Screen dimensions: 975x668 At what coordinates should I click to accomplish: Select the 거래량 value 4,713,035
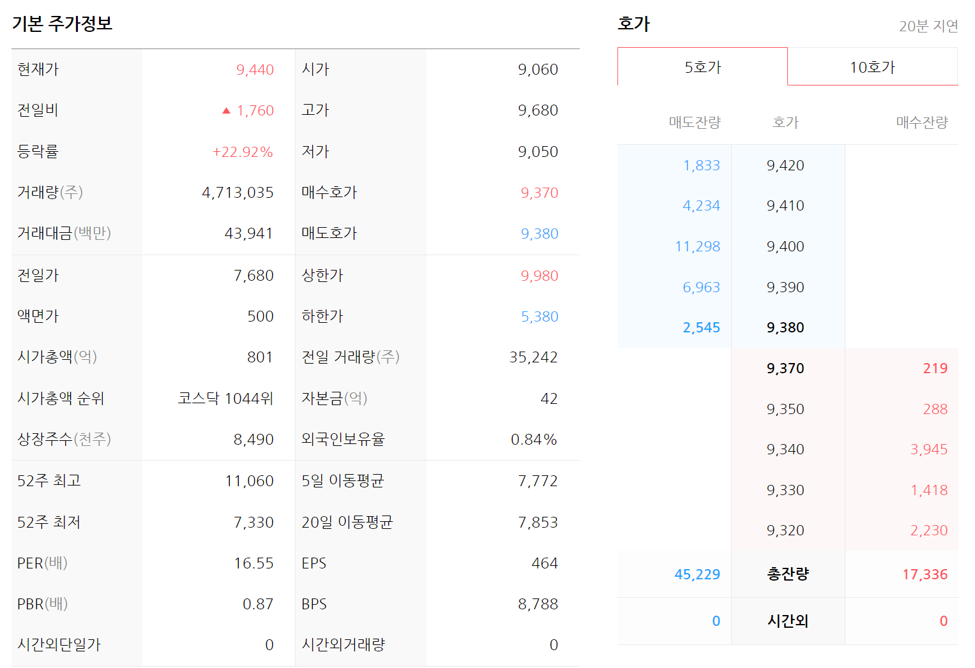(238, 193)
